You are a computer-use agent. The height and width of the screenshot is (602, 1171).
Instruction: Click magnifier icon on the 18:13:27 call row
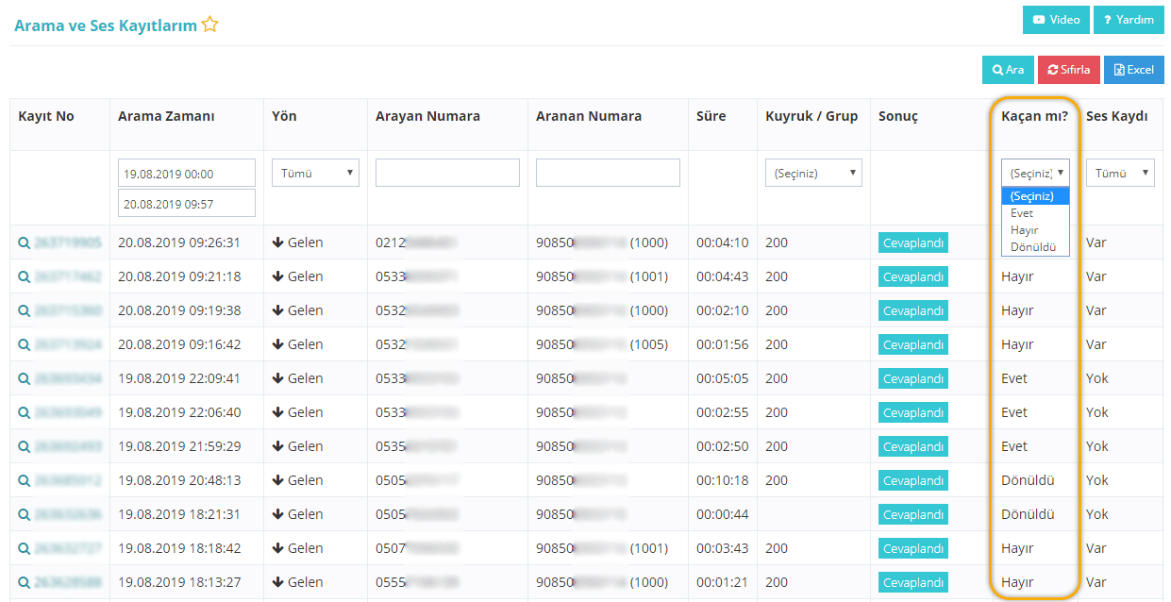[24, 582]
